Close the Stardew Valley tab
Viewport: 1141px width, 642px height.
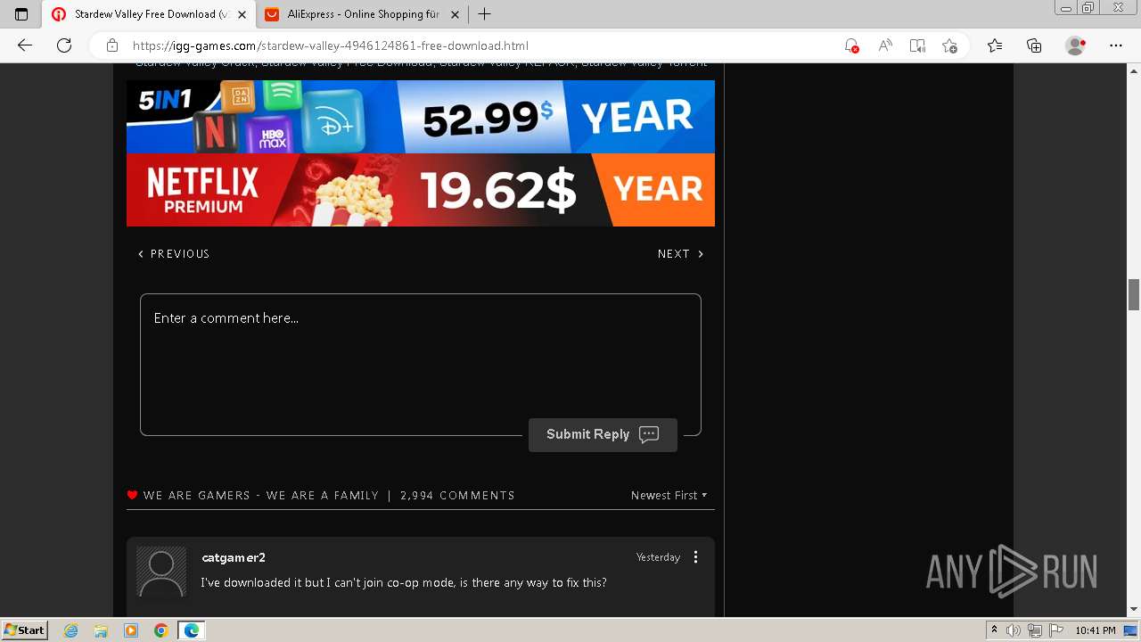pyautogui.click(x=242, y=14)
